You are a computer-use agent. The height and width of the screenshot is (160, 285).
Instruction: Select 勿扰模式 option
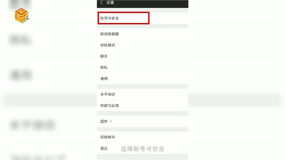pos(142,45)
